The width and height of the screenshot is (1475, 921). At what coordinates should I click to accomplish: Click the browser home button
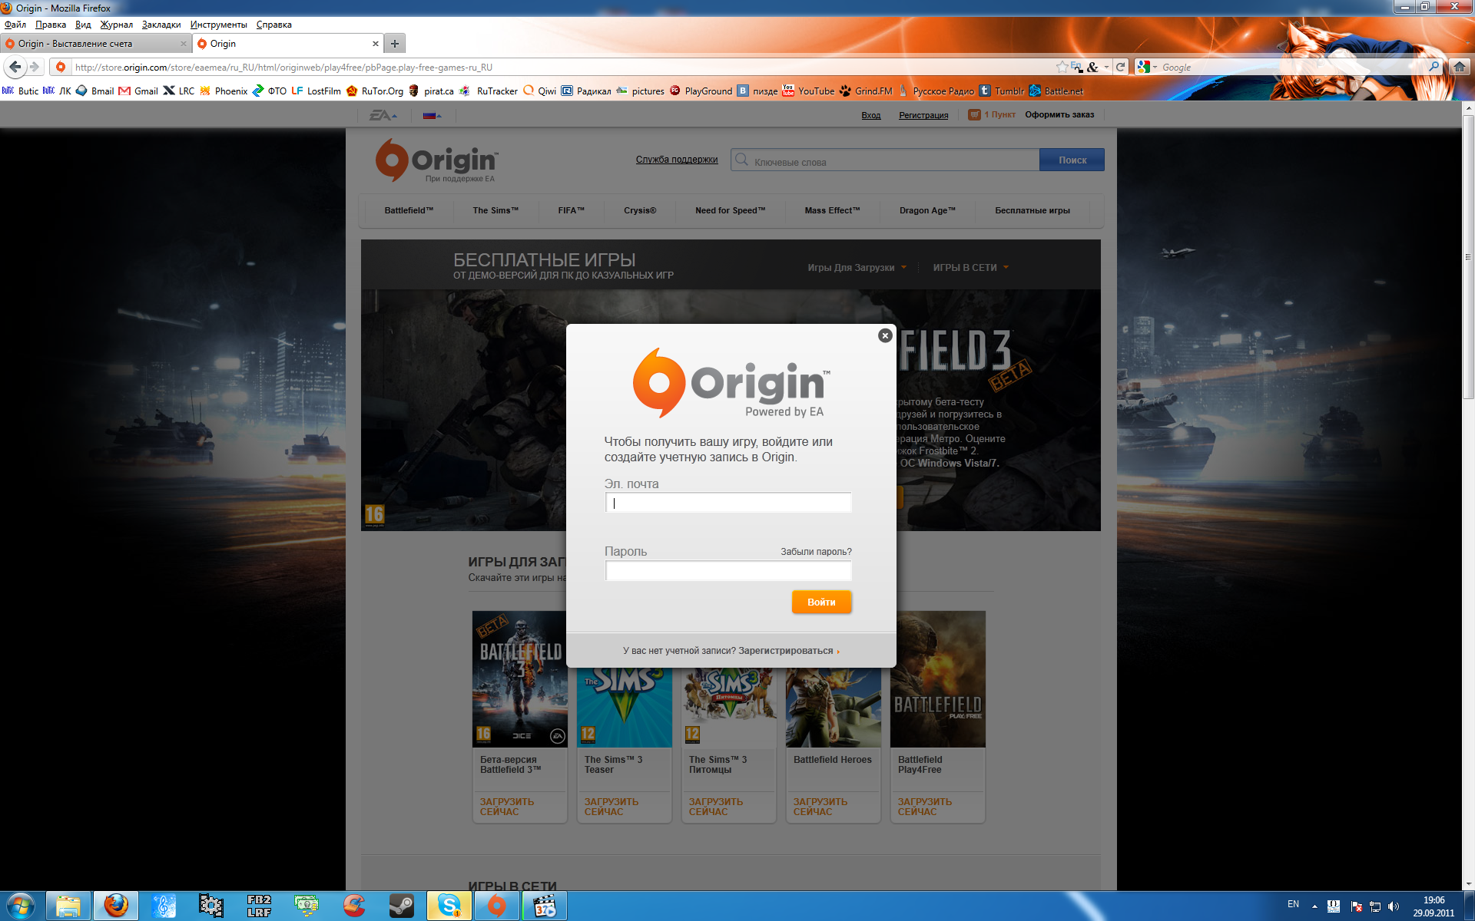[1459, 67]
